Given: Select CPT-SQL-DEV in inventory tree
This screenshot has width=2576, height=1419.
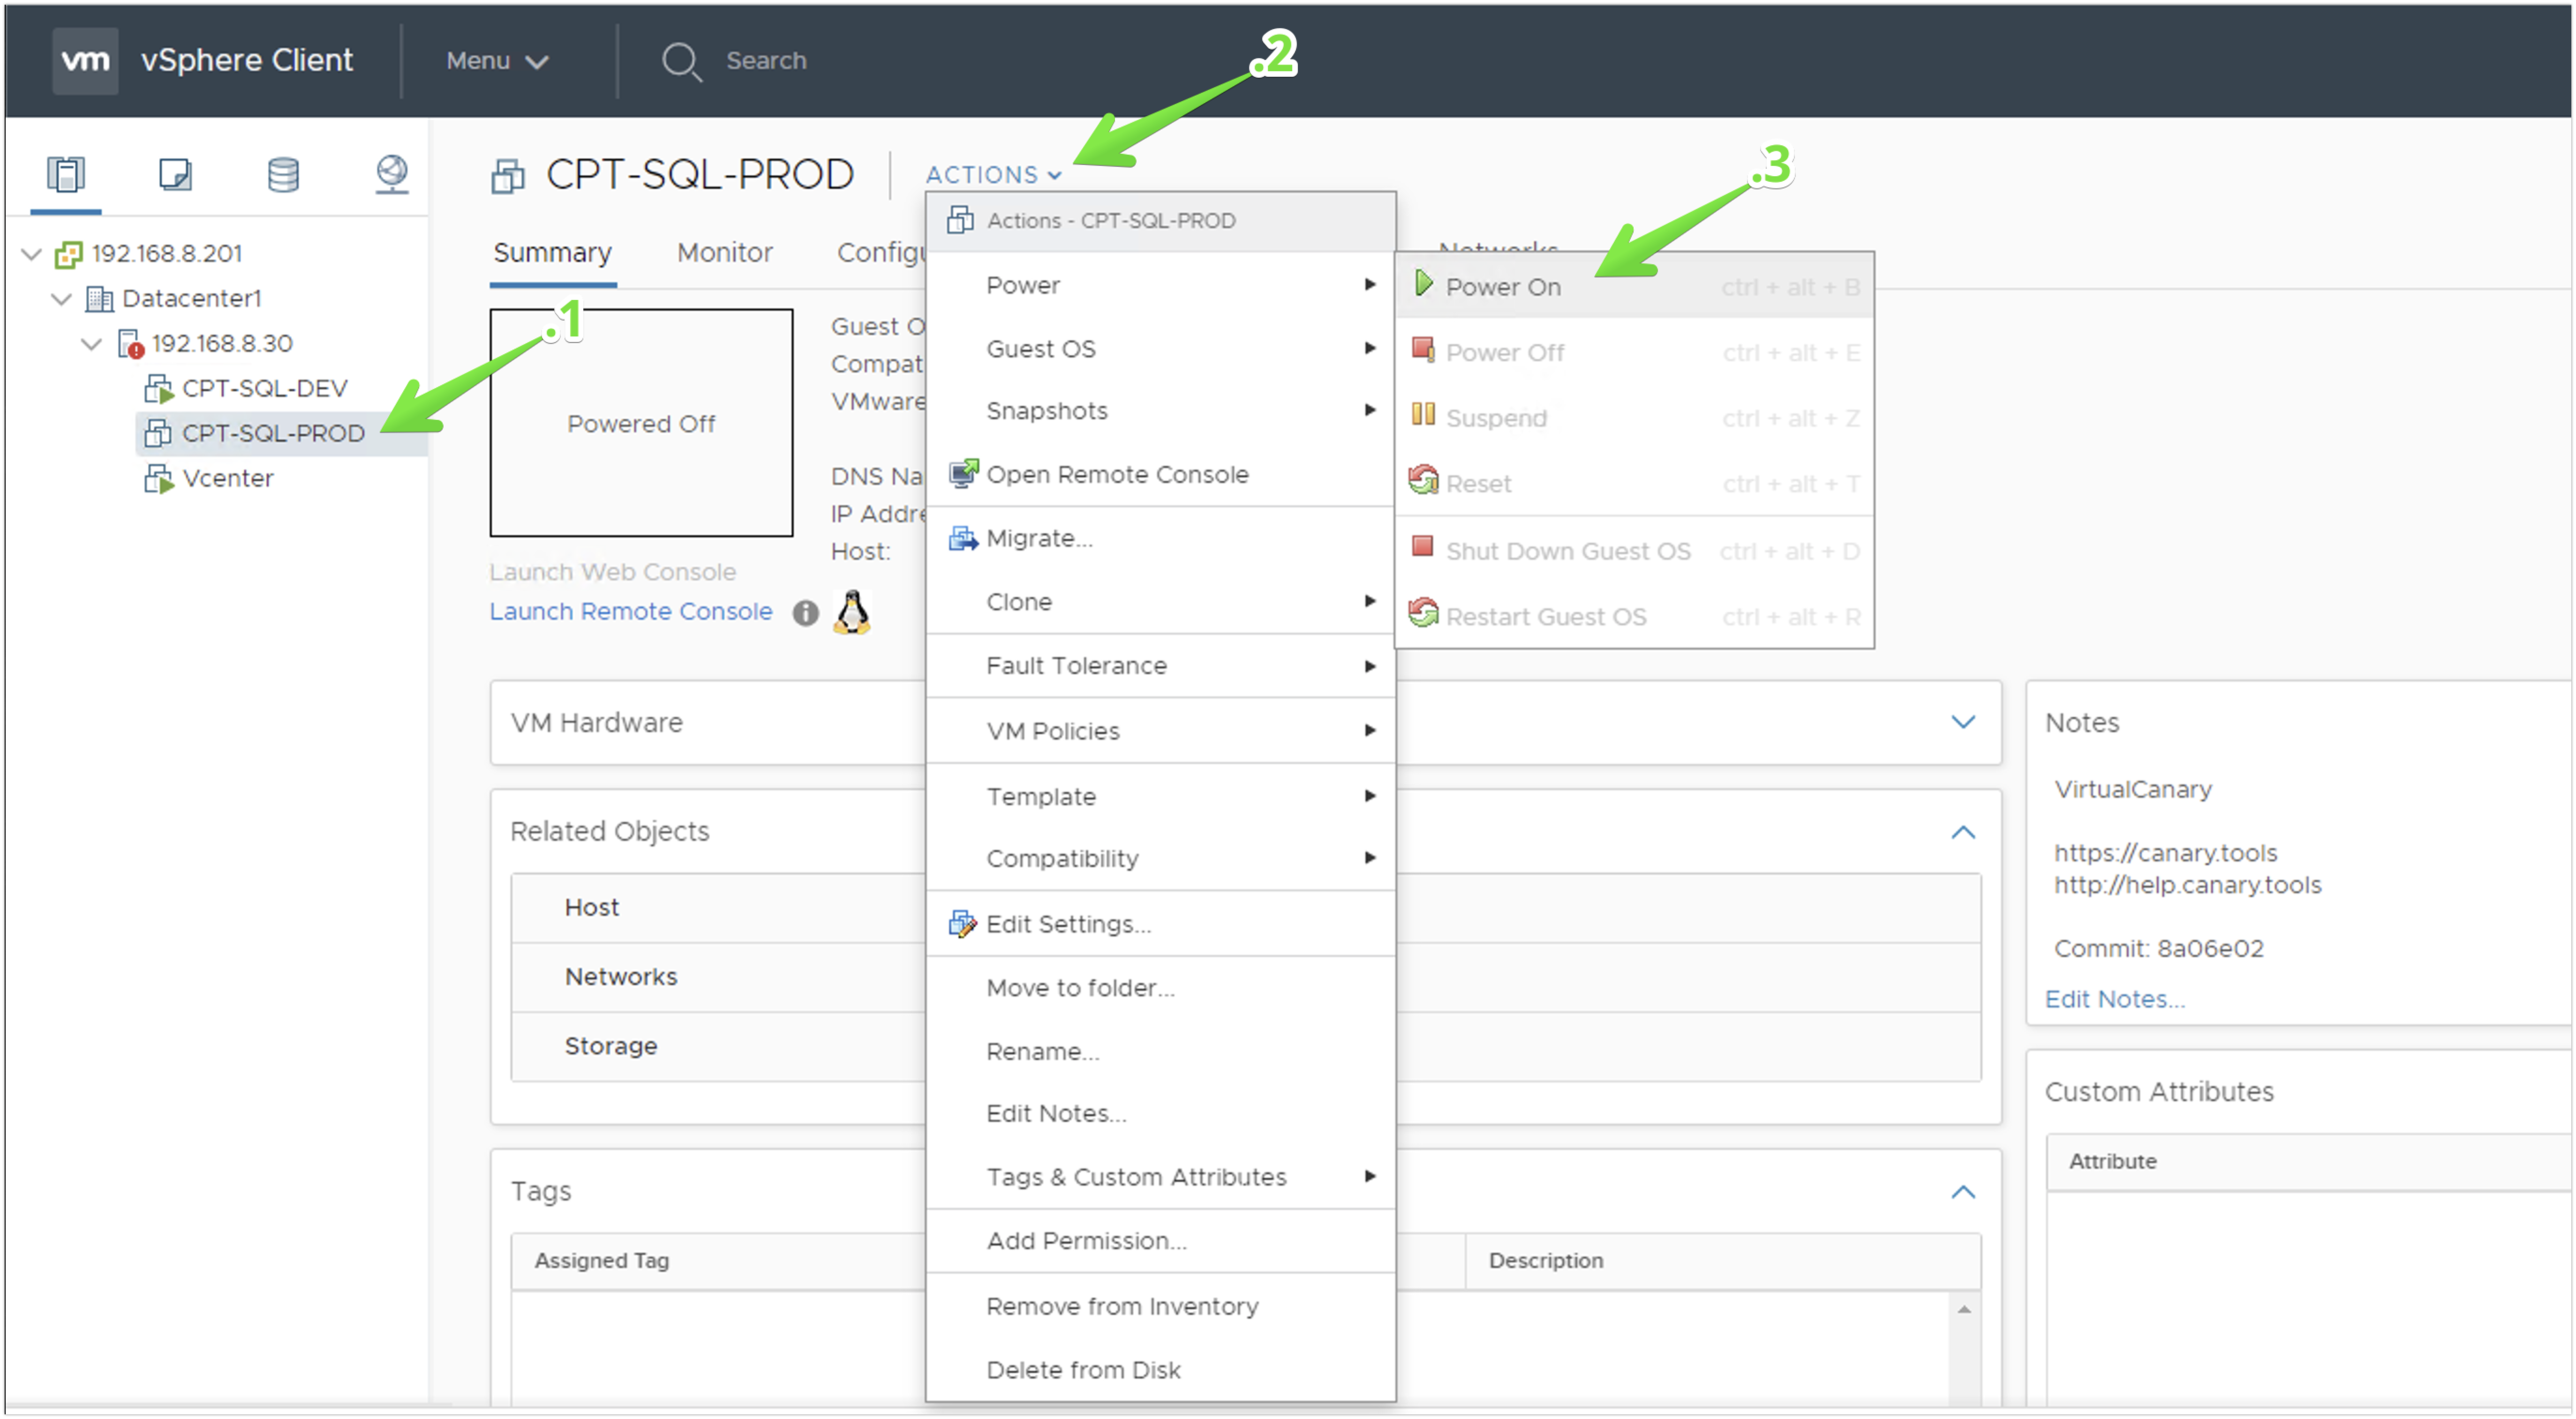Looking at the screenshot, I should [x=265, y=389].
